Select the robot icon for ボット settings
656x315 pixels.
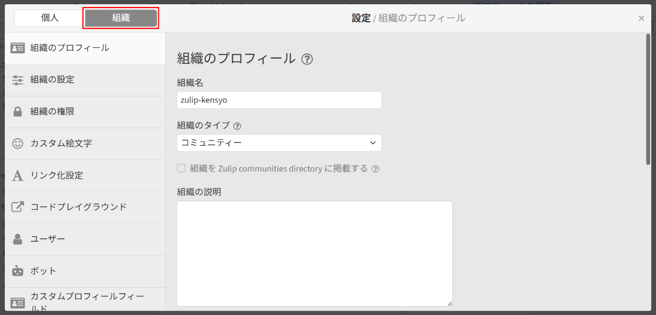(18, 270)
